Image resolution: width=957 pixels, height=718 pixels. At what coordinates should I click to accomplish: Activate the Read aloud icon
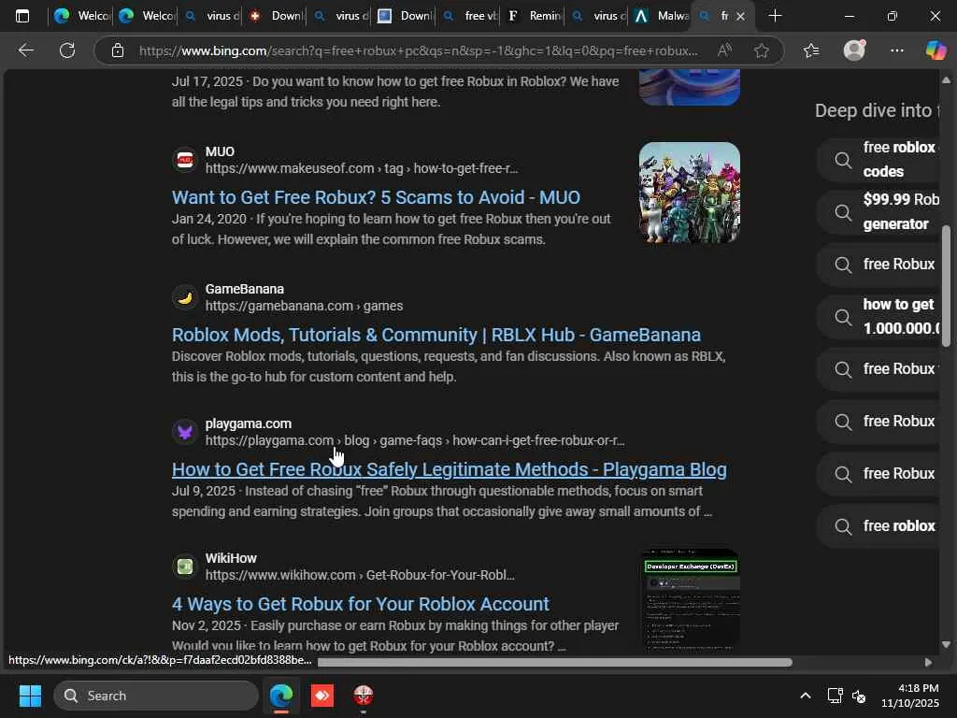pyautogui.click(x=724, y=50)
